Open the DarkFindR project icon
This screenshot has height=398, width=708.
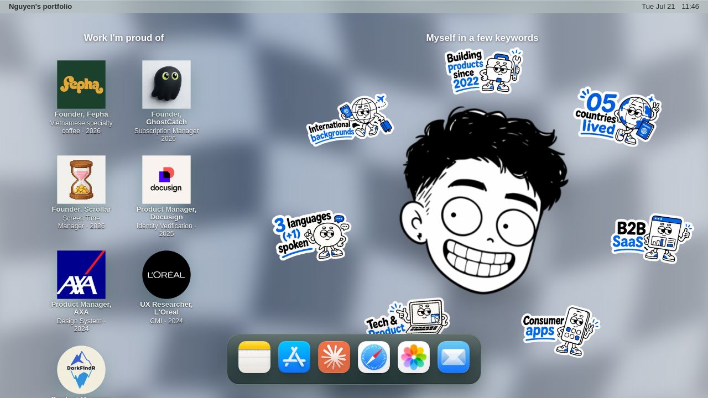pyautogui.click(x=81, y=370)
